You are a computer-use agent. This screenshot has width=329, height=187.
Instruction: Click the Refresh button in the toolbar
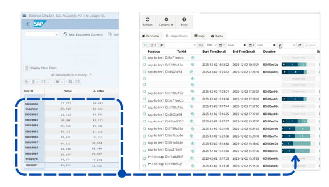pos(147,22)
